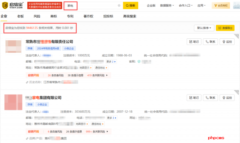Screen dimensions: 240x143
Task: Open the 家电集团有限公司 company title
Action: coord(43,98)
